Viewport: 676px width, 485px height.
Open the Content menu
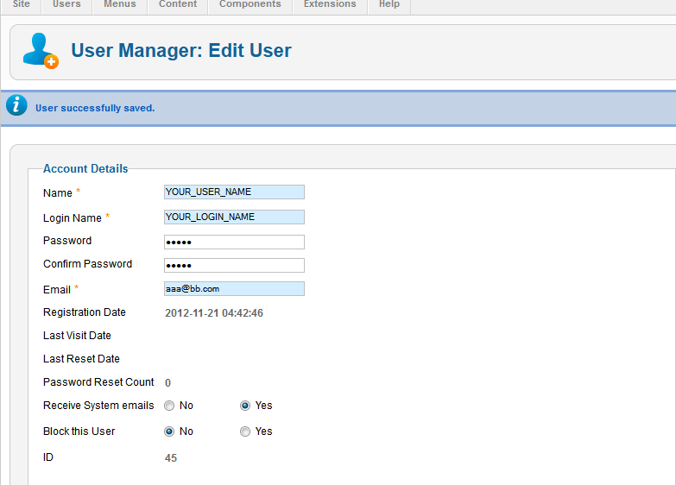coord(178,5)
